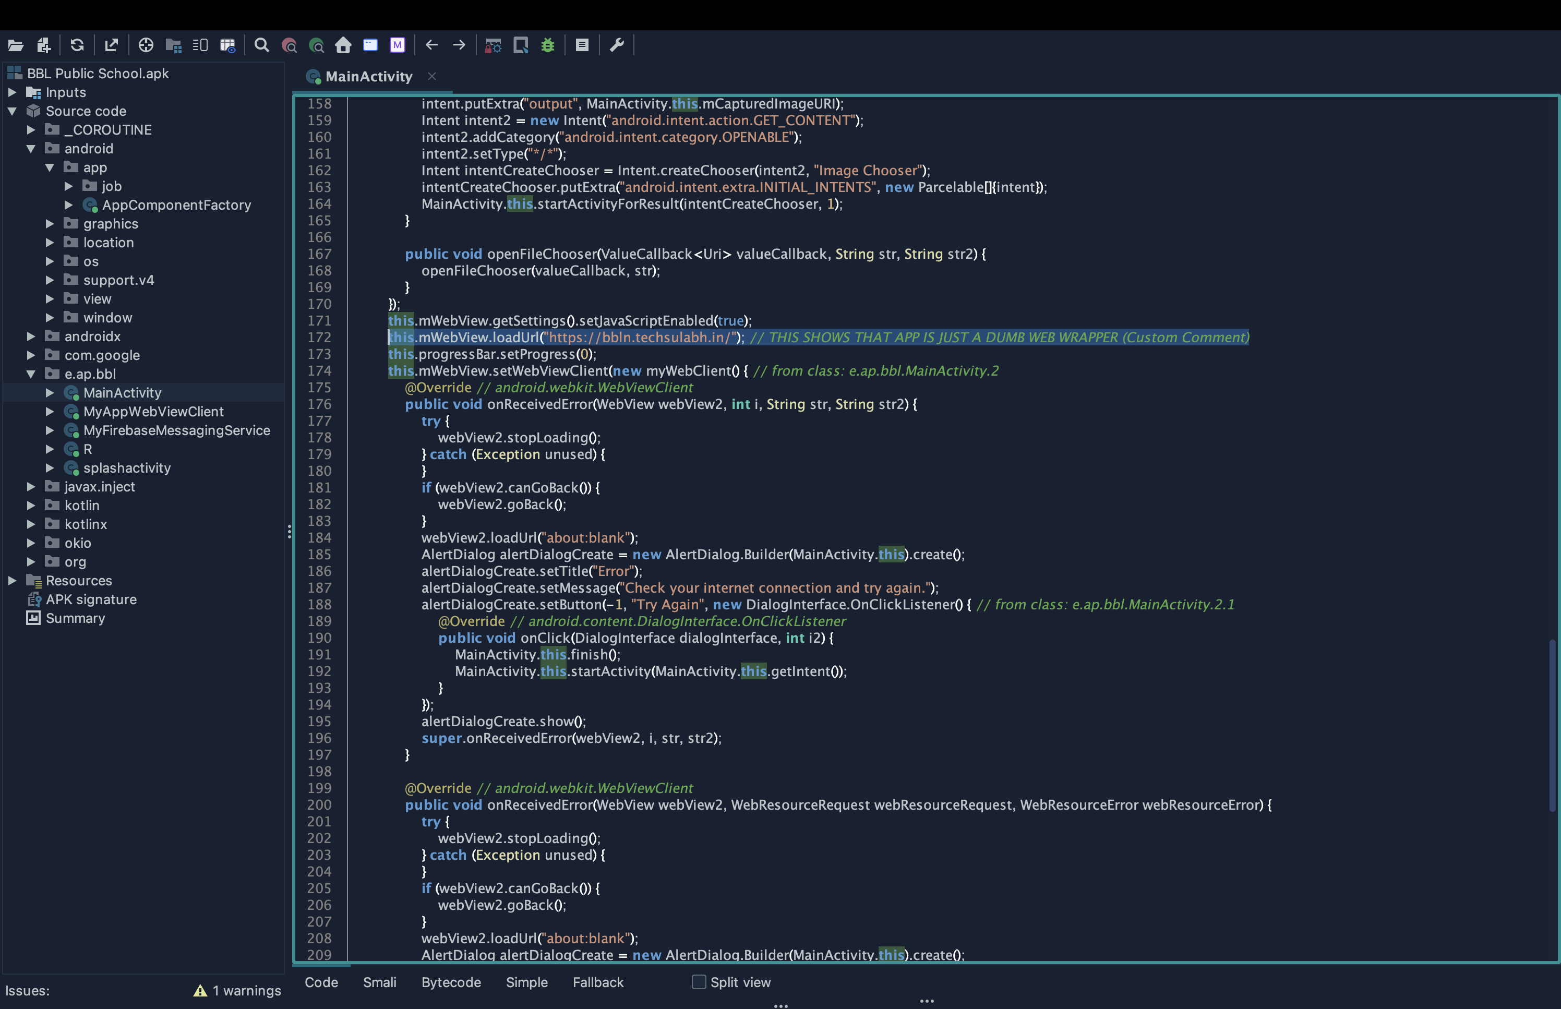Screen dimensions: 1561x1009
Task: Click the red search icon
Action: (289, 45)
